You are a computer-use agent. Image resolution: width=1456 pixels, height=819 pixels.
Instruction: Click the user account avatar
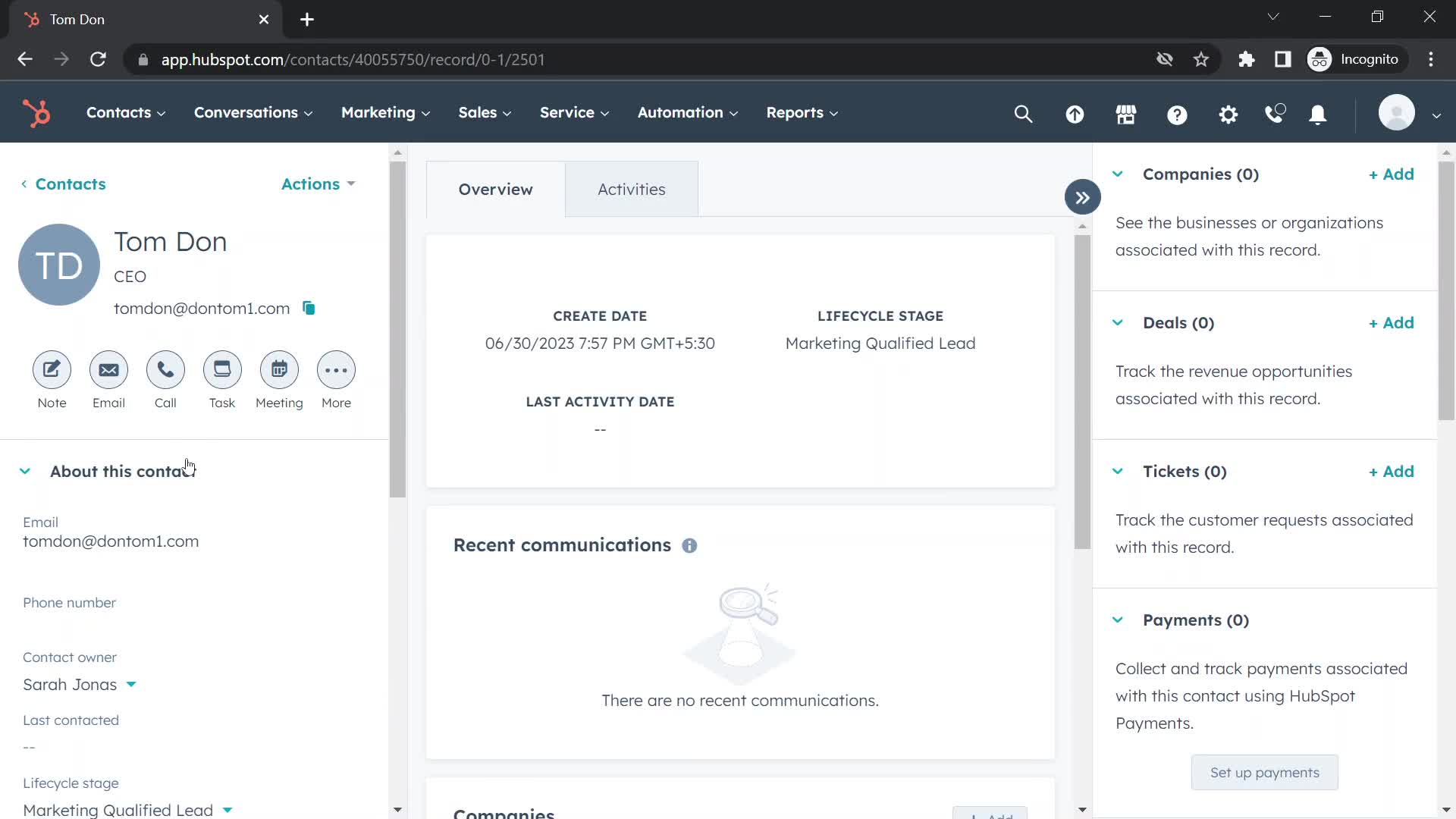tap(1396, 113)
